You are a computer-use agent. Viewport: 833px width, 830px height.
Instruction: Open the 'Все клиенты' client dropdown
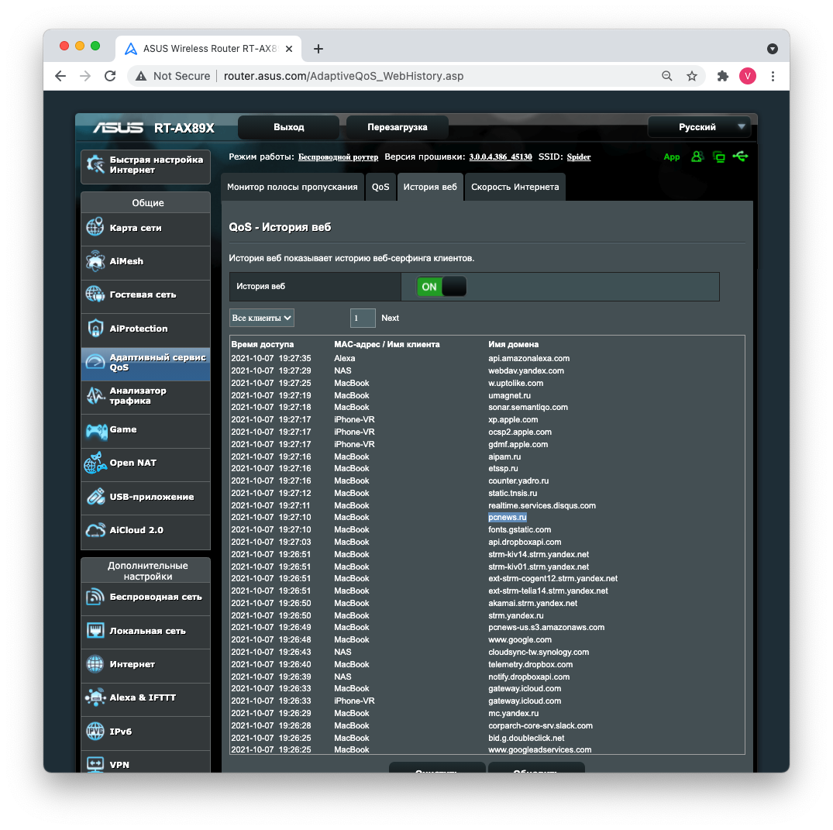[x=262, y=318]
